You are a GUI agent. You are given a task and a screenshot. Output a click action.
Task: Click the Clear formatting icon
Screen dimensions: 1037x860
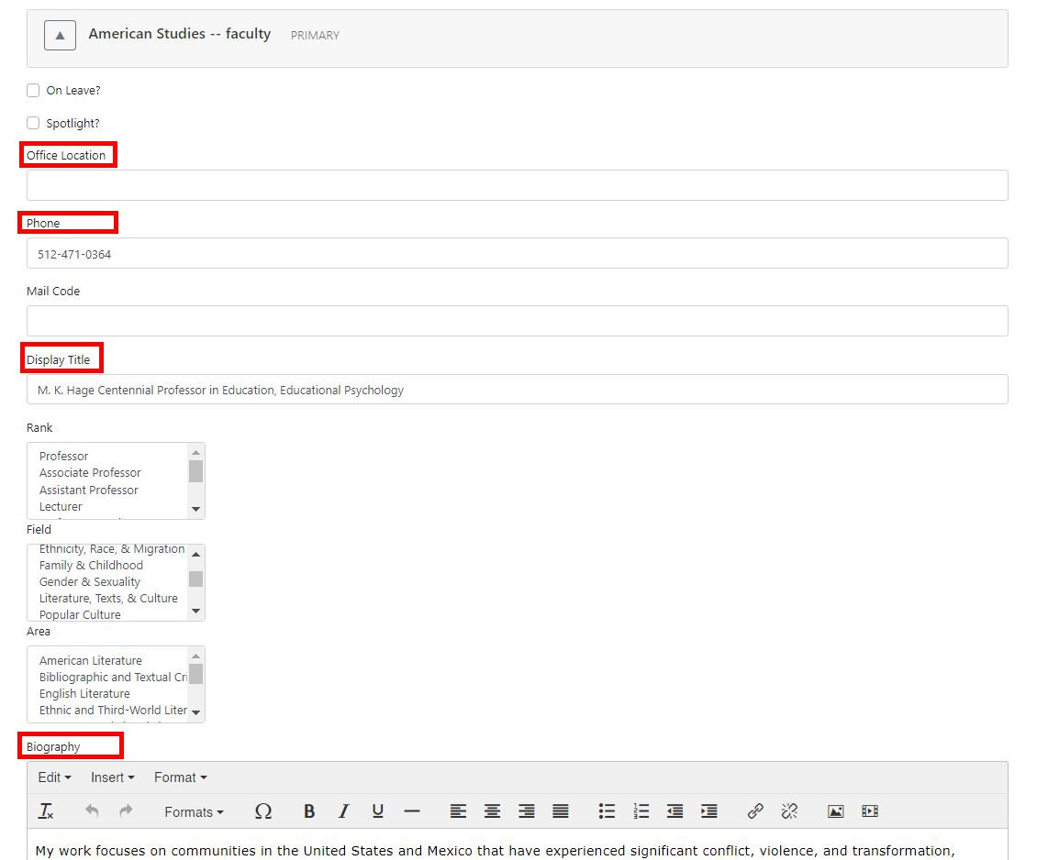pos(46,811)
